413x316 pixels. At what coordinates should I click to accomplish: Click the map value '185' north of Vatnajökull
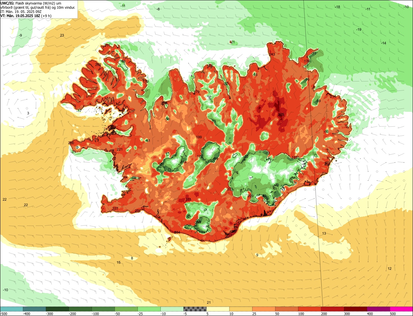tap(295, 157)
